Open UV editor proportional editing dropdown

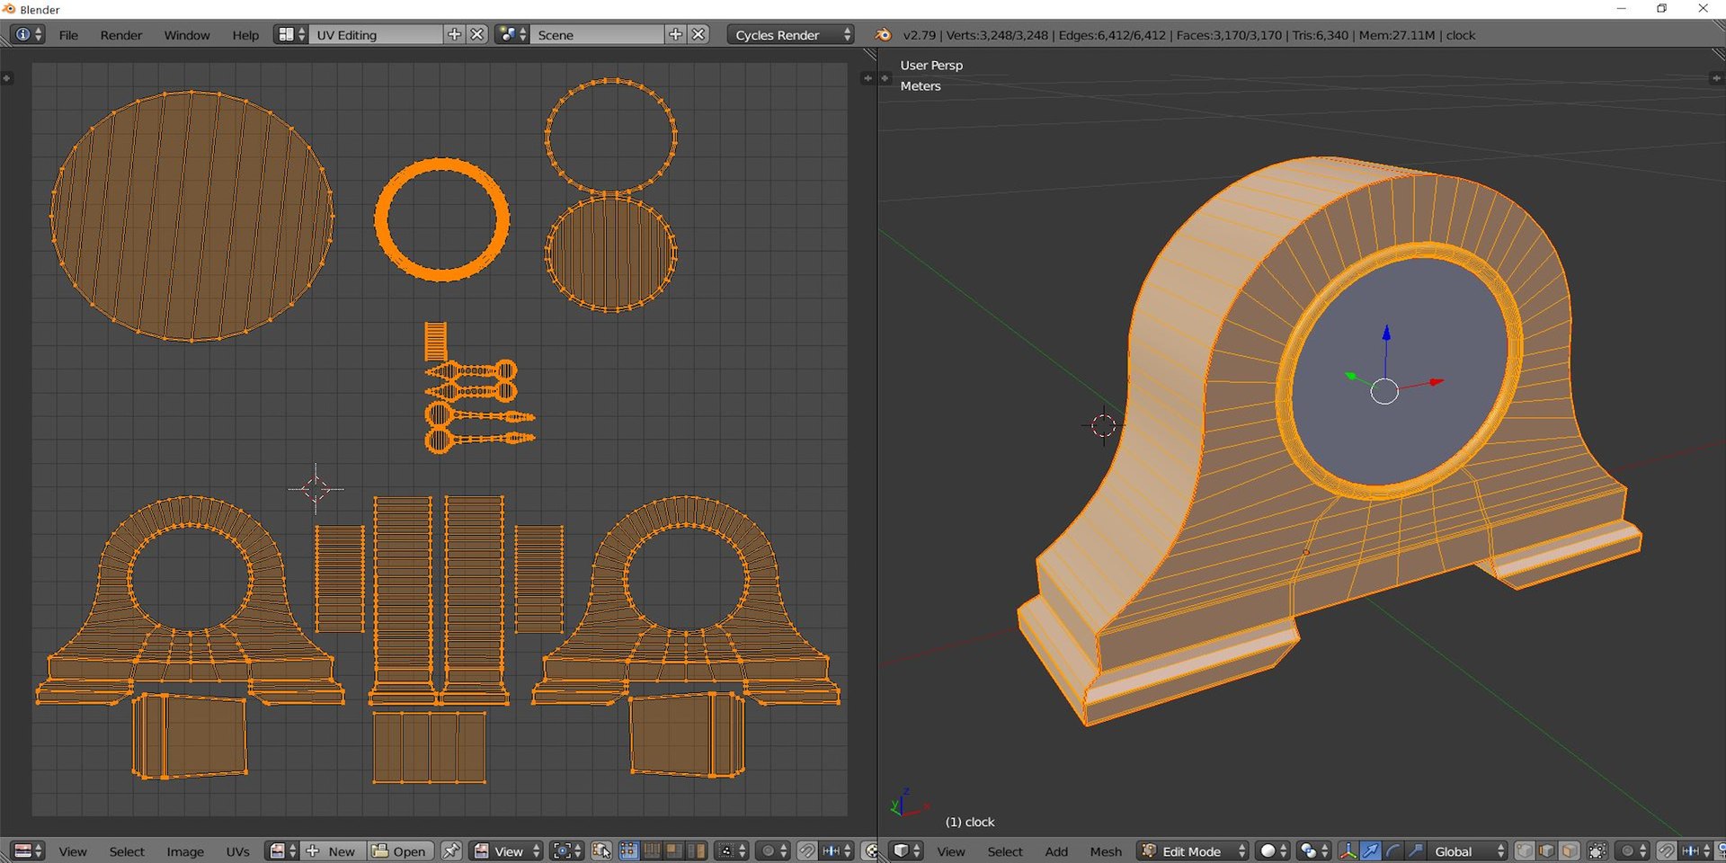click(773, 851)
